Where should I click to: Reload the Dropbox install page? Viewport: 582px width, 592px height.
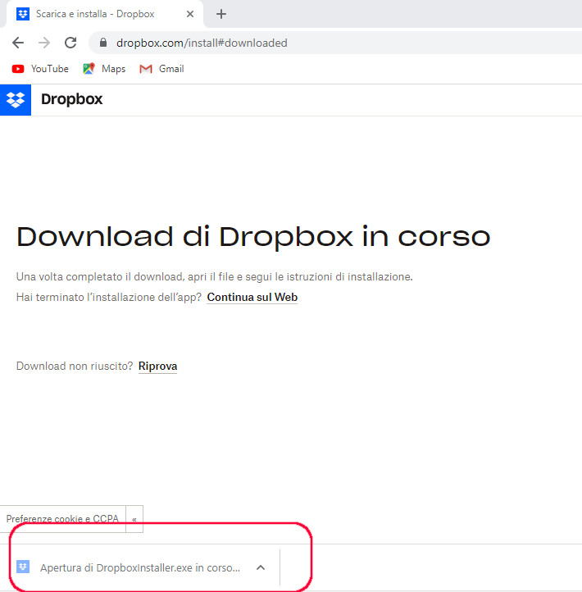coord(70,43)
